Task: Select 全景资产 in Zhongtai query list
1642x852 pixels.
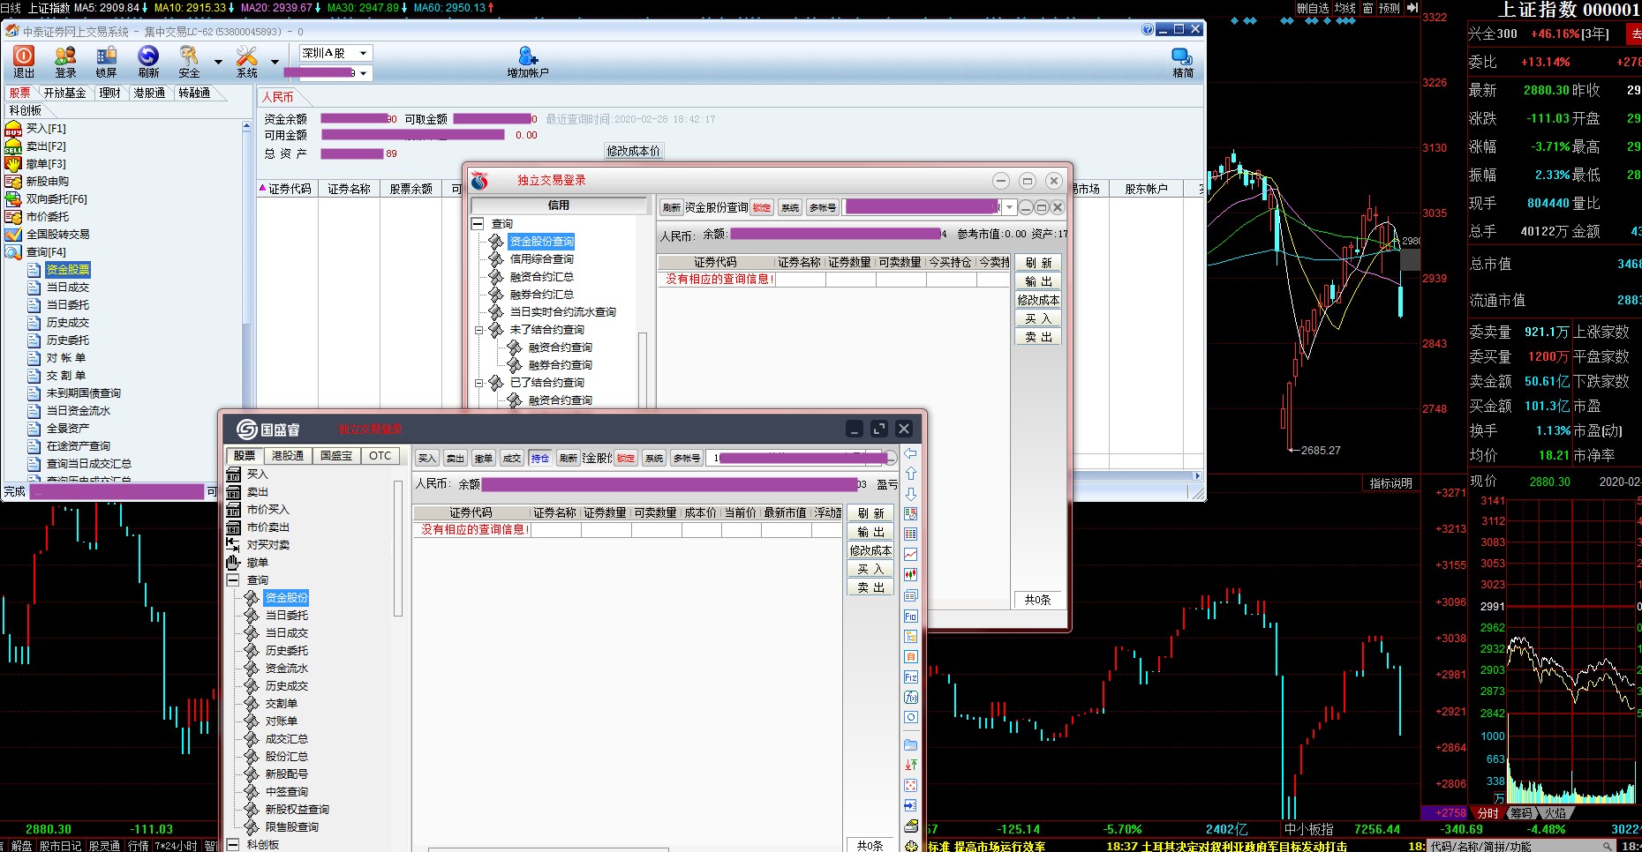Action: click(x=68, y=429)
